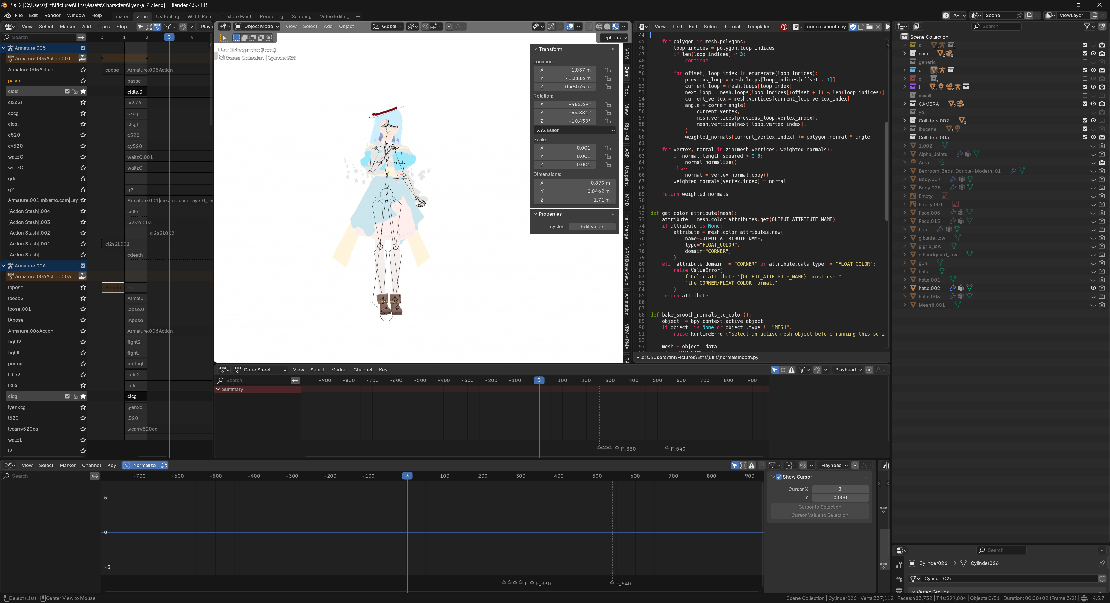This screenshot has height=603, width=1110.
Task: Collapse the Summary channel in the dope sheet
Action: click(x=218, y=390)
